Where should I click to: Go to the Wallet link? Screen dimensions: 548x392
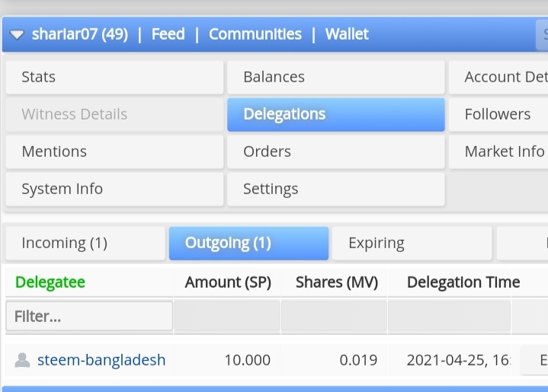347,34
